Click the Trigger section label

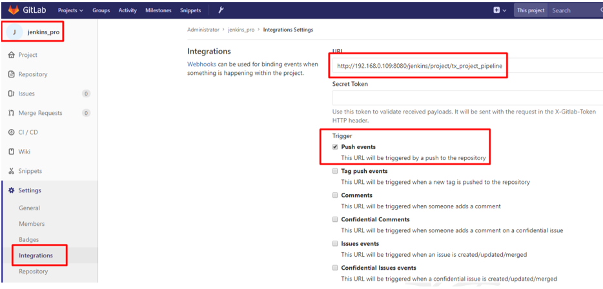pyautogui.click(x=342, y=135)
